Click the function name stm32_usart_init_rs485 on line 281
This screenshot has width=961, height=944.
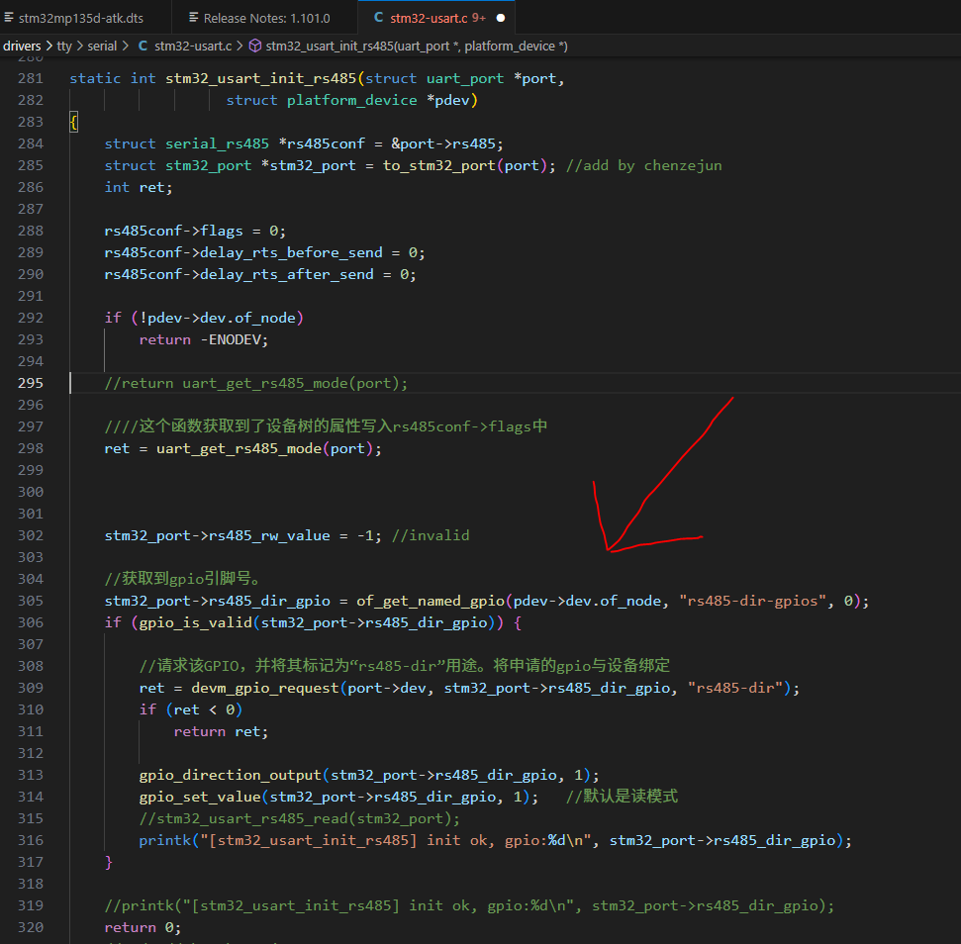coord(260,78)
